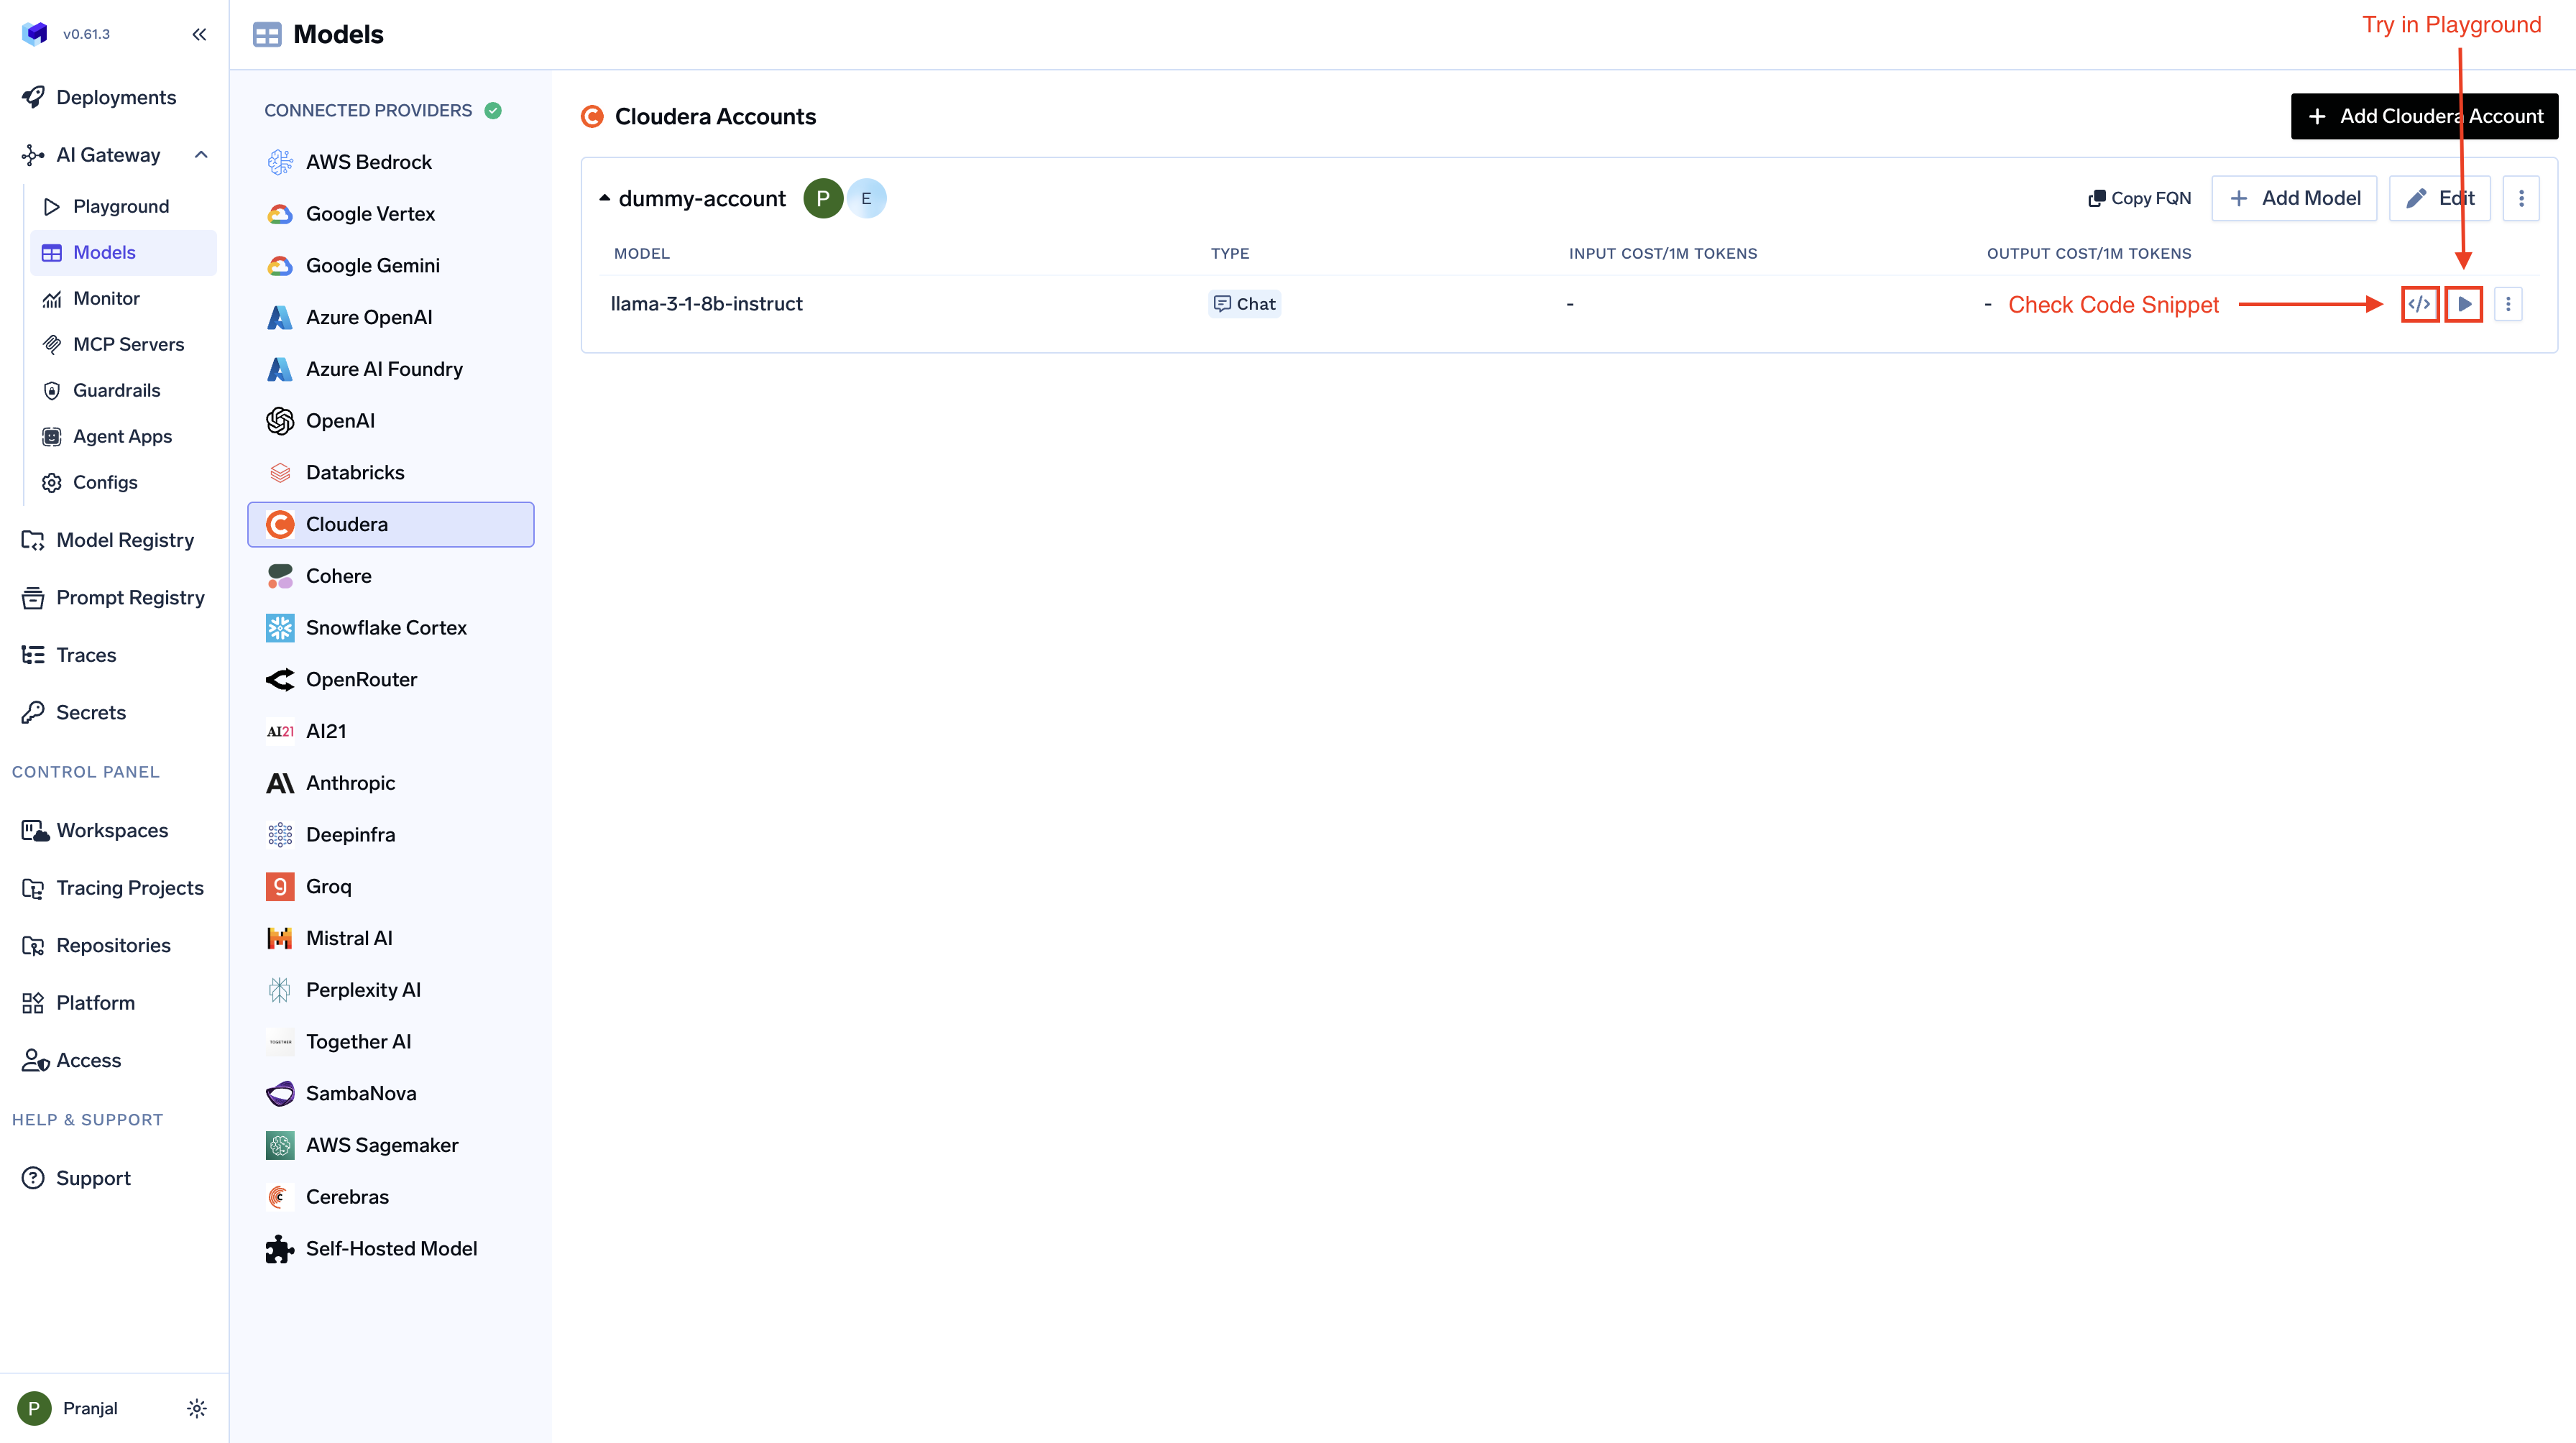The height and width of the screenshot is (1443, 2576).
Task: Copy FQN for dummy-account
Action: point(2139,197)
